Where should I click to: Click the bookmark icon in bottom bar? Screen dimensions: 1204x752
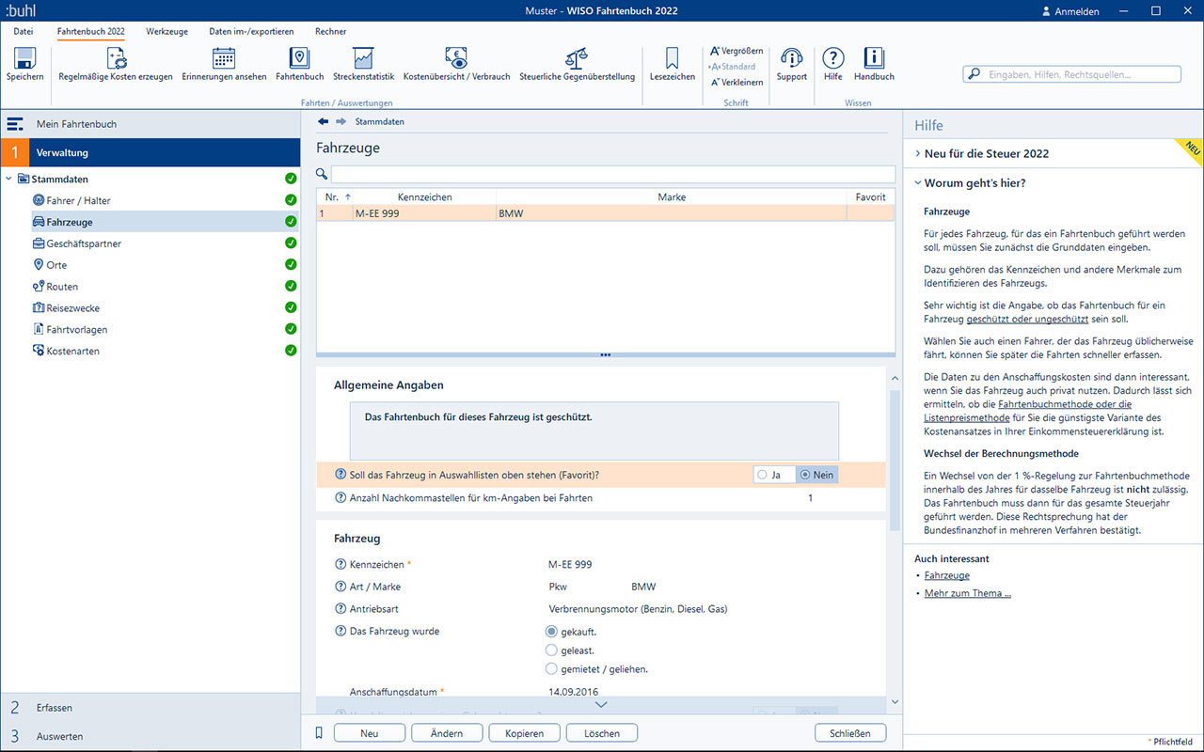click(319, 732)
